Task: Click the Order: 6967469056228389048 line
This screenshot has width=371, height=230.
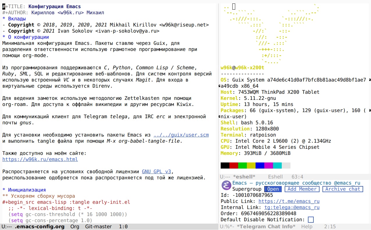Action: (258, 213)
